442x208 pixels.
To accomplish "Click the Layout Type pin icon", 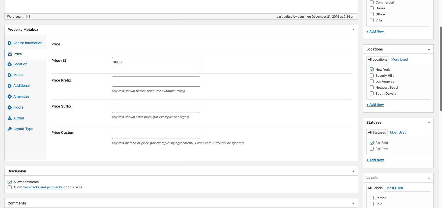I will (10, 129).
